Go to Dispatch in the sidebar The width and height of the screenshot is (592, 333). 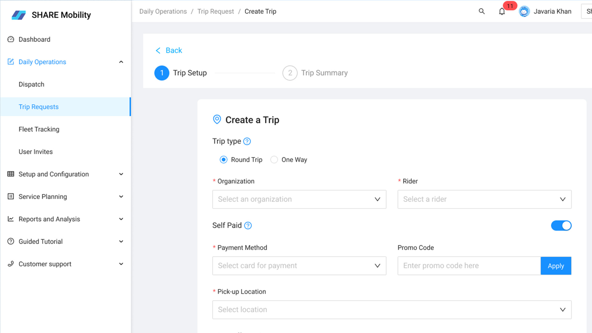pyautogui.click(x=31, y=84)
